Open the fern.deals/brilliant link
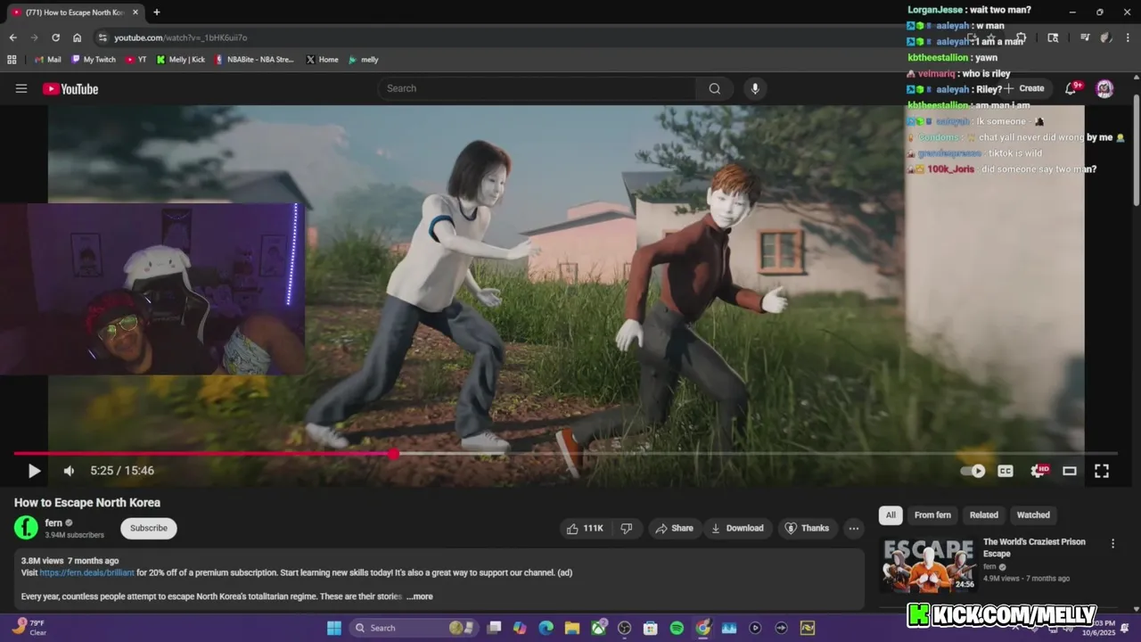The width and height of the screenshot is (1141, 642). (86, 572)
